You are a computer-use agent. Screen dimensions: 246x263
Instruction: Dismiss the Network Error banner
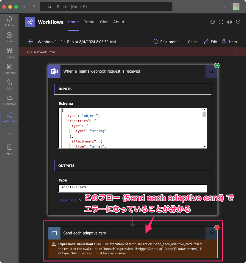pos(237,52)
